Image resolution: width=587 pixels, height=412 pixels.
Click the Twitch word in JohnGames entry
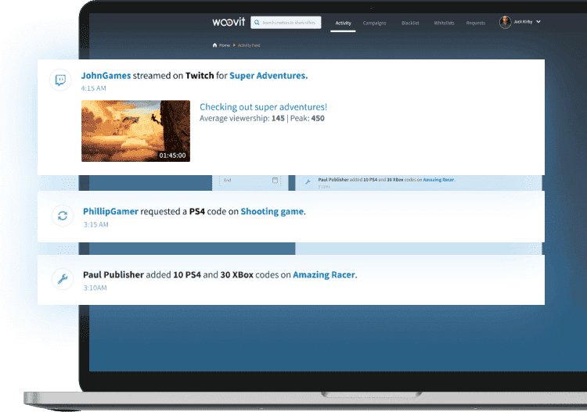(x=200, y=76)
